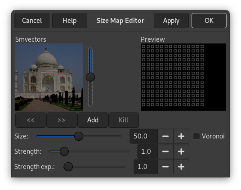
Task: Click the Size plus stepper button
Action: click(181, 136)
